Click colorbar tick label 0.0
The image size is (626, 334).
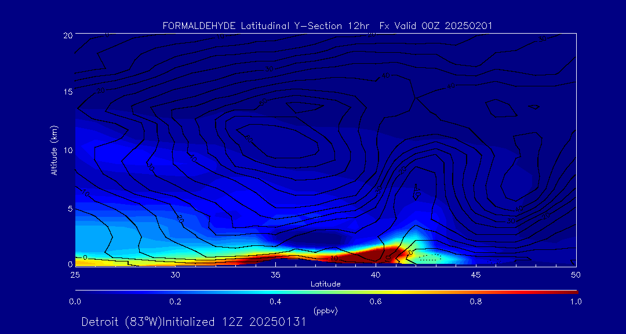pos(75,302)
